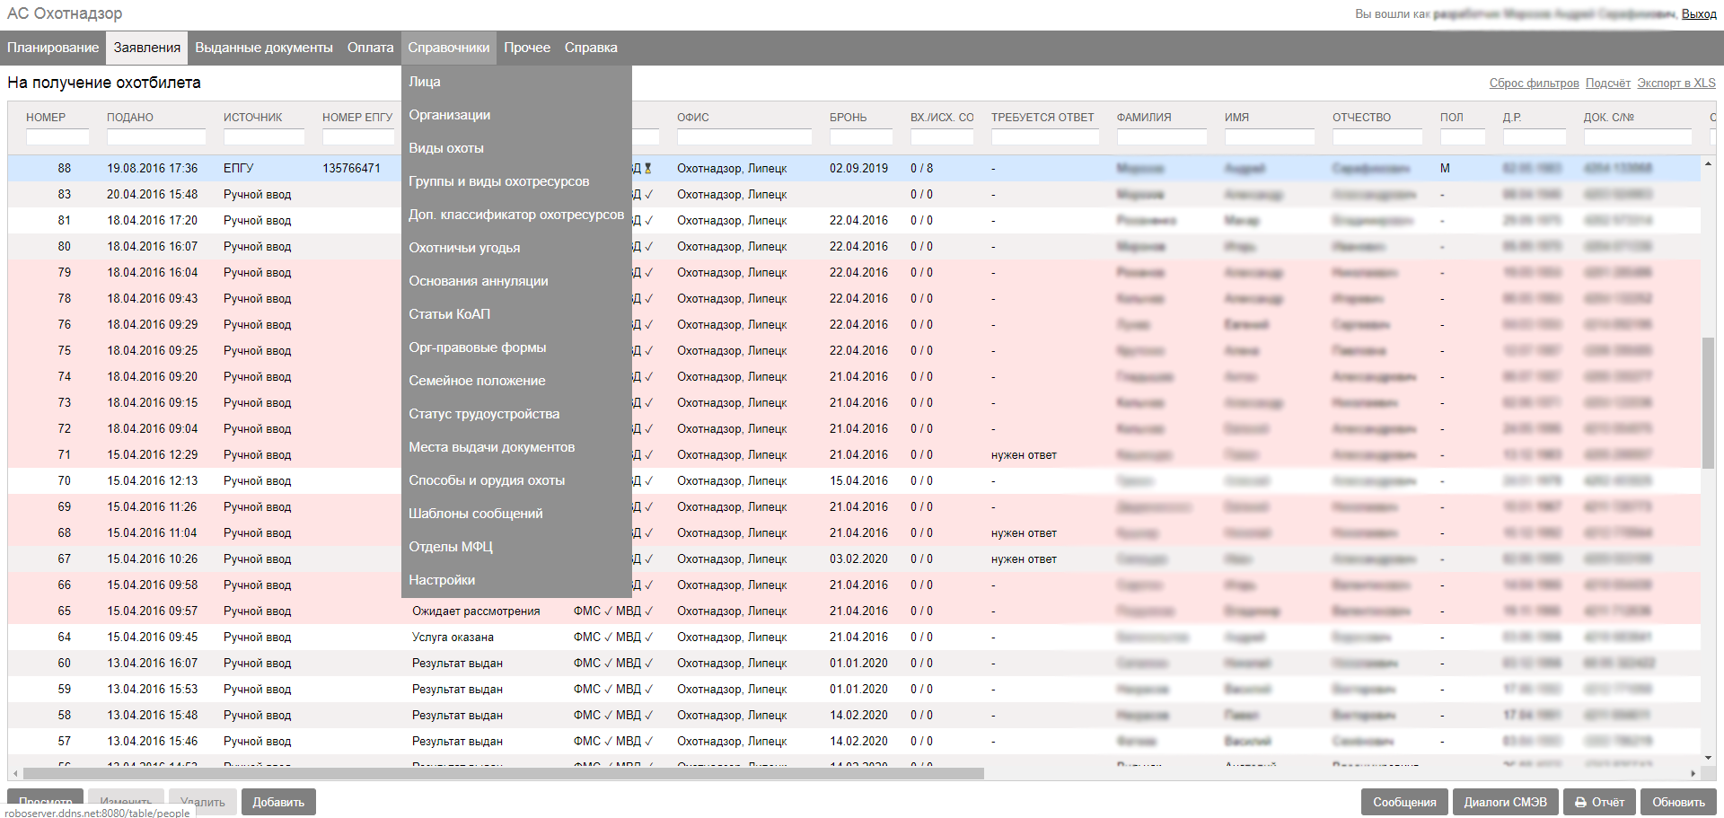Viewport: 1724px width, 818px height.
Task: Open Группы и виды охотресурсов
Action: click(x=516, y=181)
